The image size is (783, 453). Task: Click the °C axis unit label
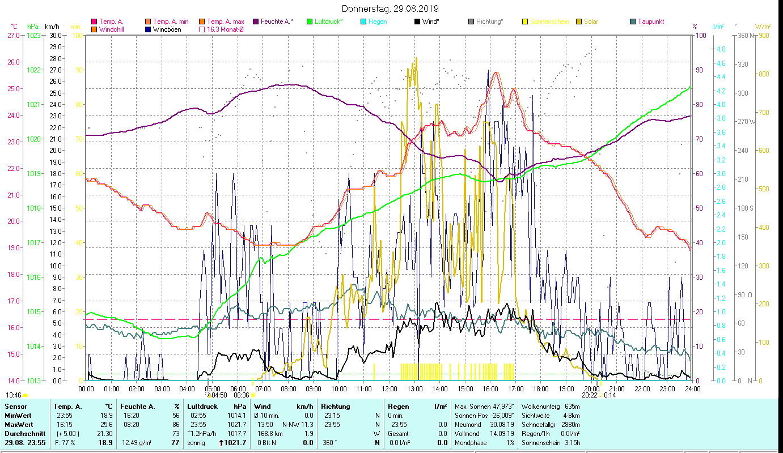(x=14, y=27)
